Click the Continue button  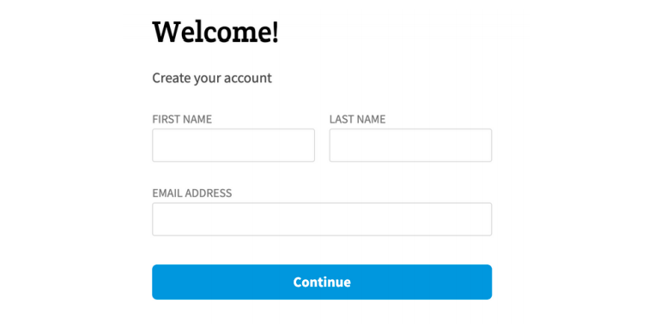(322, 282)
